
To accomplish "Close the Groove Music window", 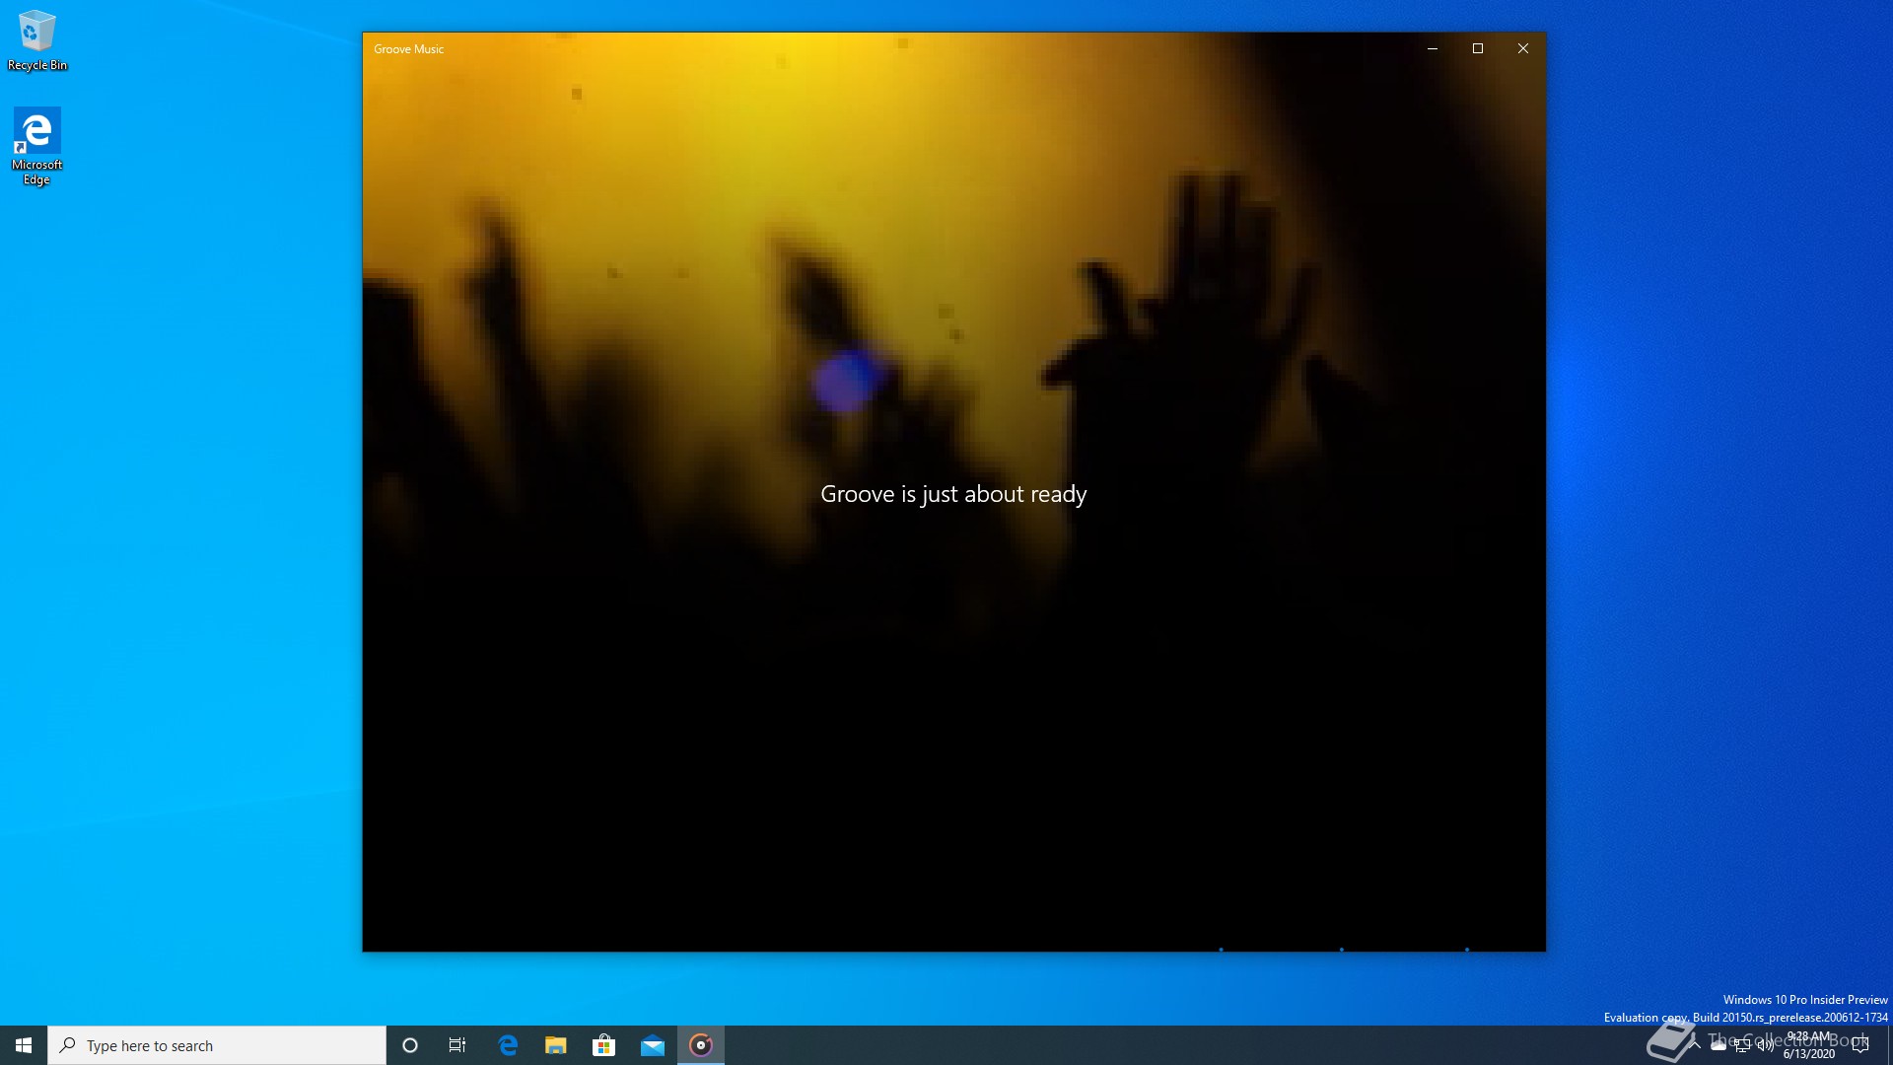I will pyautogui.click(x=1523, y=48).
